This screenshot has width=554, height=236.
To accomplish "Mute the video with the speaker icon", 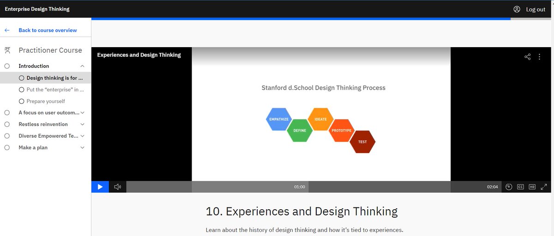I will click(117, 187).
